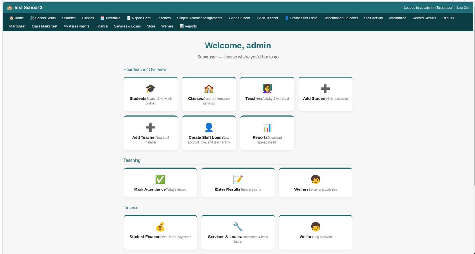
Task: Click the Mark Attendance card title text
Action: tap(150, 189)
